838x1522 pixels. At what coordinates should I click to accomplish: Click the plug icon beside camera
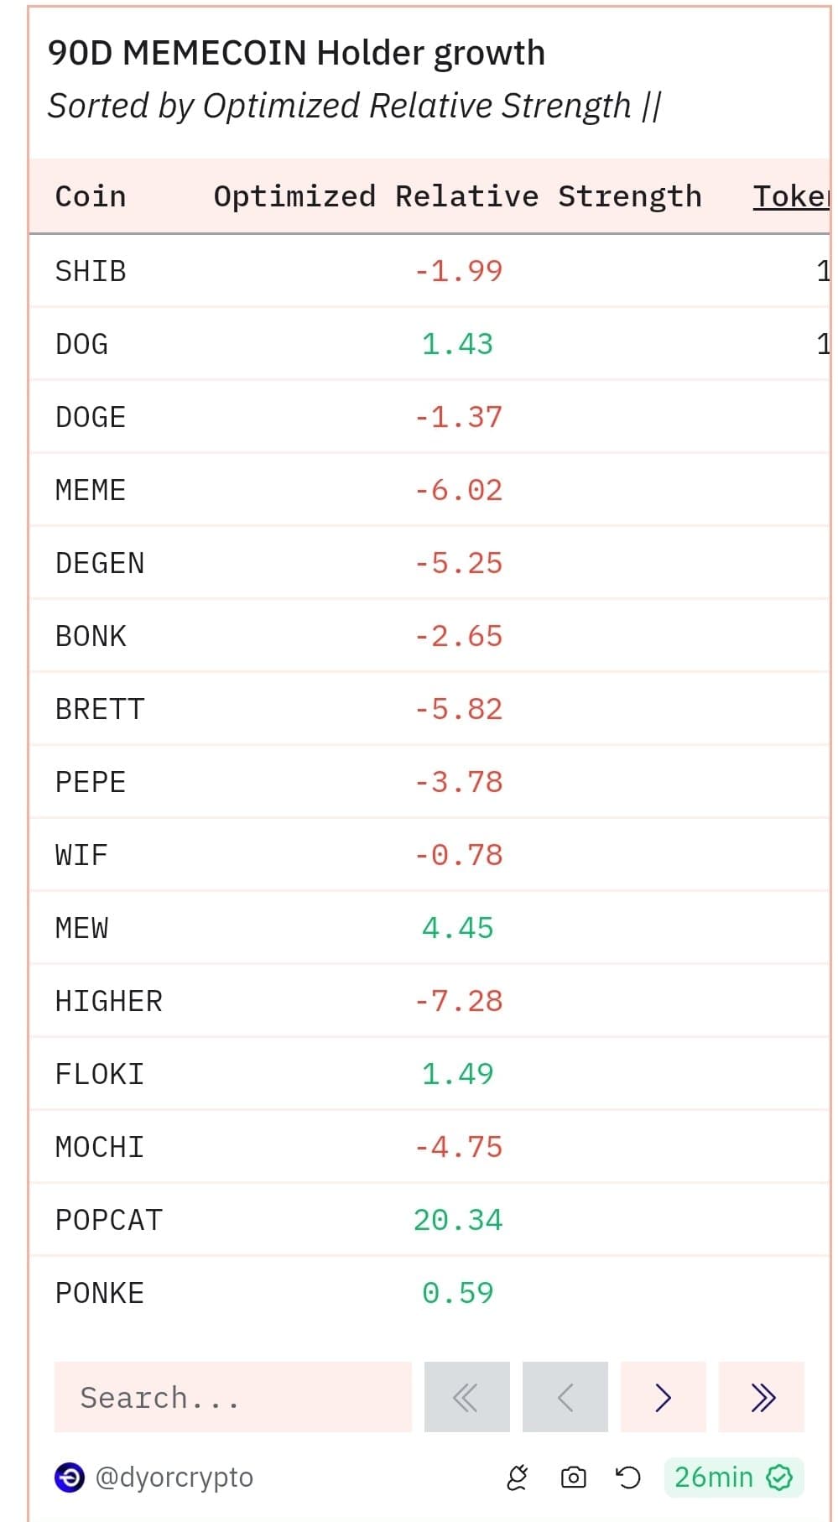click(518, 1478)
